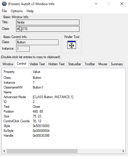The image size is (128, 156).
Task: Open the Options menu
Action: (17, 11)
